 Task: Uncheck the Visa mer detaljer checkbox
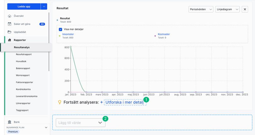[60, 29]
